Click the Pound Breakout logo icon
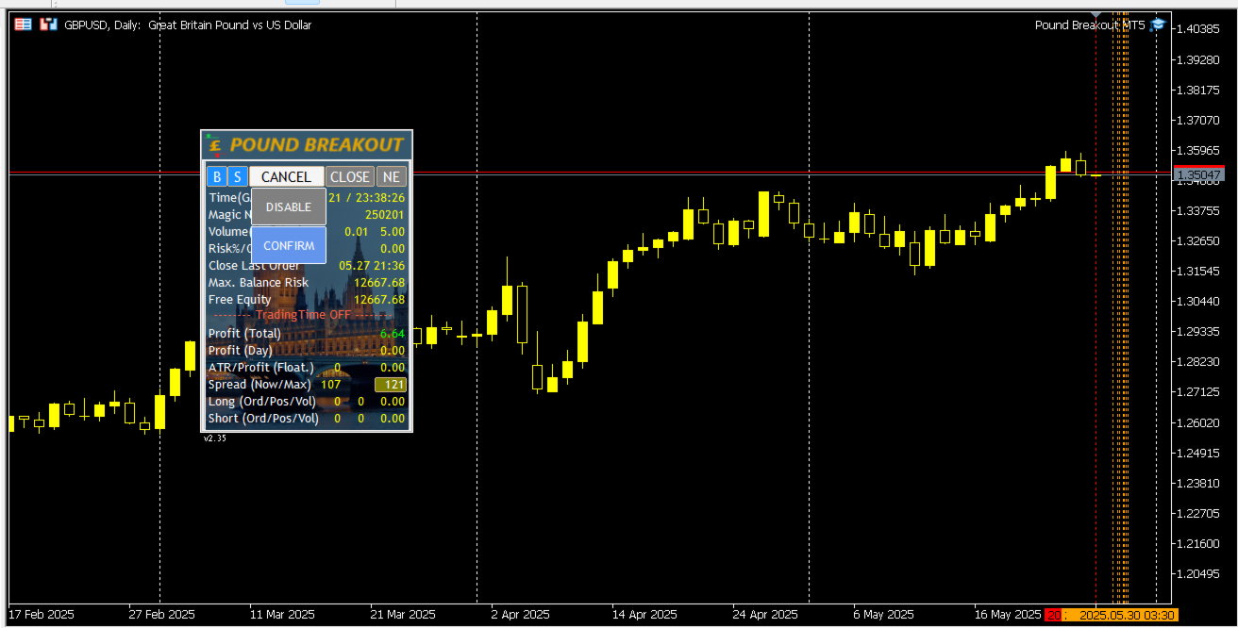Image resolution: width=1238 pixels, height=628 pixels. click(x=216, y=144)
